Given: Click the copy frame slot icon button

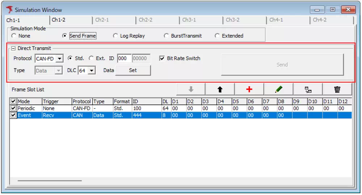Looking at the screenshot, I should click(x=308, y=90).
